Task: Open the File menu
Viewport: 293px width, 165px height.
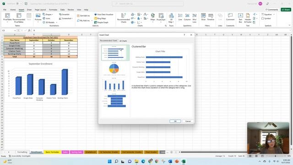Action: click(5, 10)
